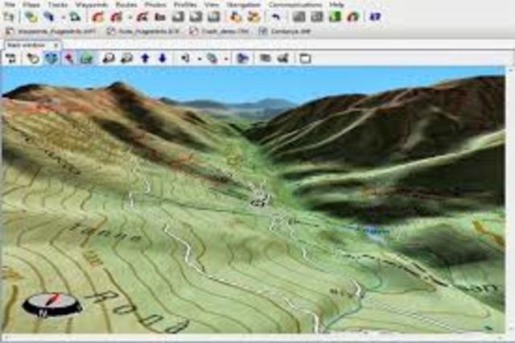Click the dark green map download icon
The width and height of the screenshot is (515, 343).
(x=75, y=16)
